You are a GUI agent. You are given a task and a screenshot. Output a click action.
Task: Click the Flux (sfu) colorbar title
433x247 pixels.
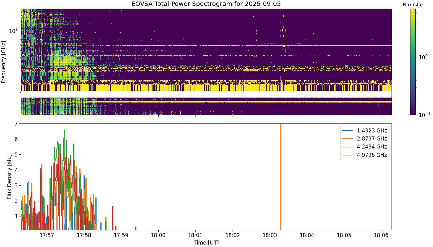(x=413, y=5)
